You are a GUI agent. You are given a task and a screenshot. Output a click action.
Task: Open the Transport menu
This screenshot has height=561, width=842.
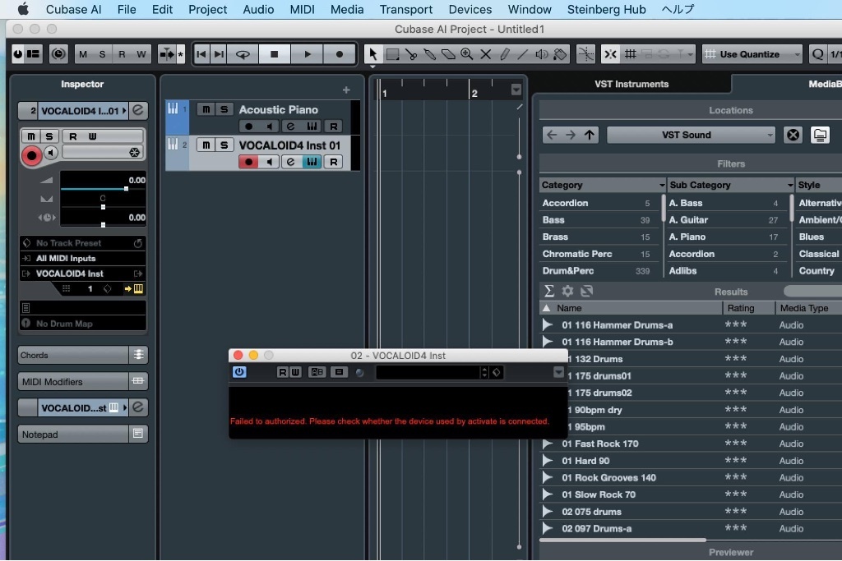pos(406,10)
